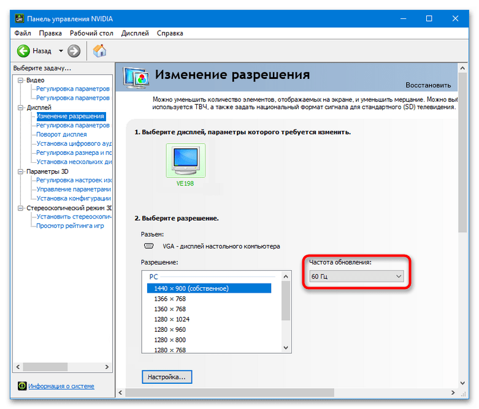The width and height of the screenshot is (479, 409).
Task: Click the main panel horizontal scroll right arrow
Action: pos(453,392)
